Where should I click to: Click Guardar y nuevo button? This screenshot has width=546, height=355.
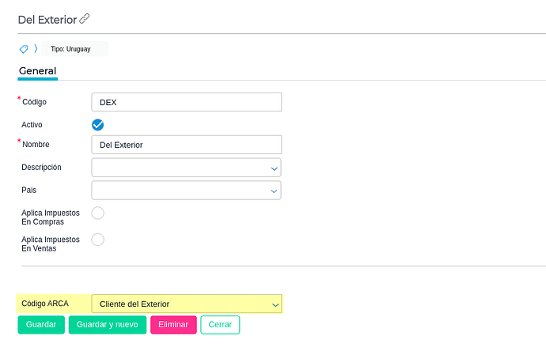(x=108, y=325)
